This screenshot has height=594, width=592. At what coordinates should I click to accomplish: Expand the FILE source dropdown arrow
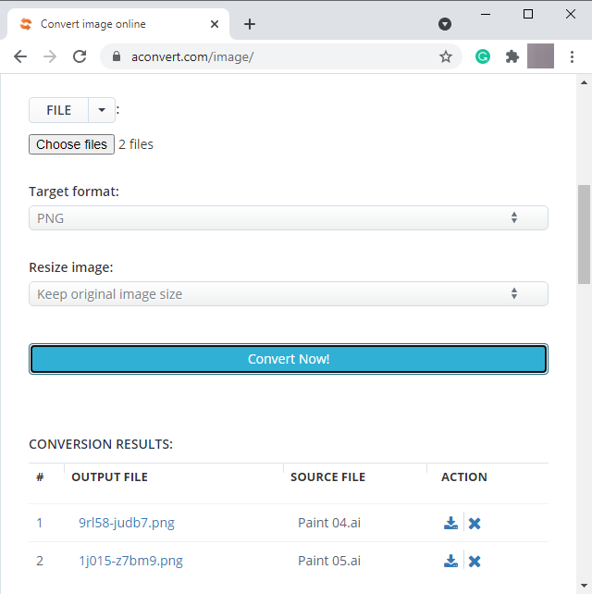[102, 110]
